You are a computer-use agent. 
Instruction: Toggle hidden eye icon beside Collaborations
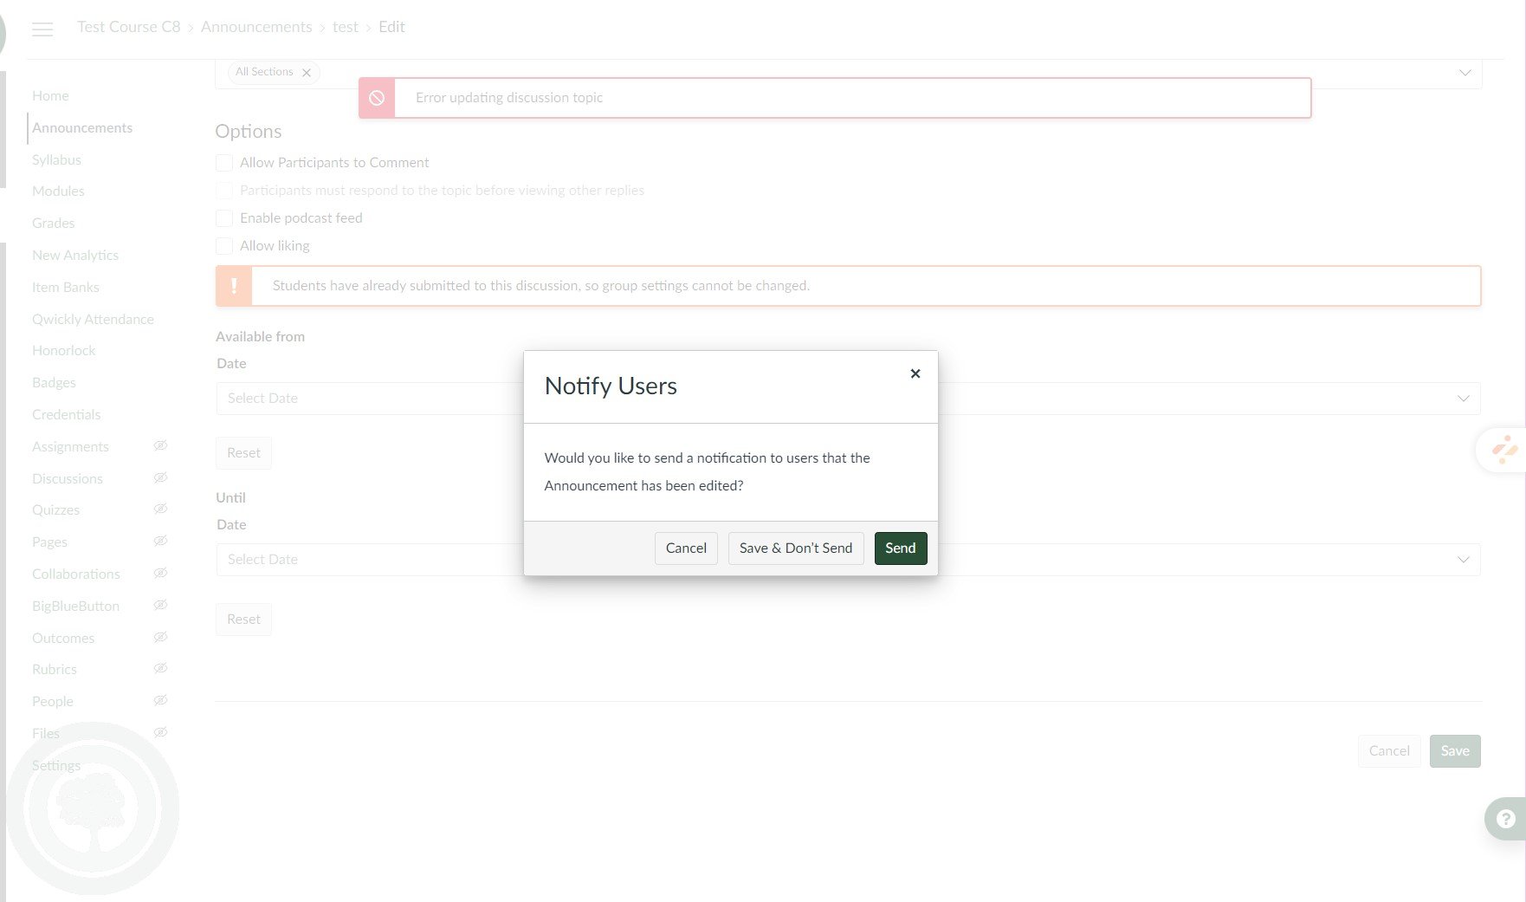[x=160, y=573]
